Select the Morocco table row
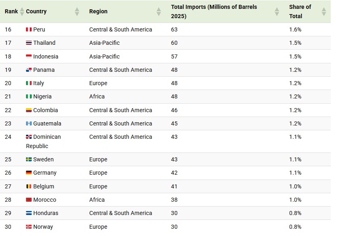 pyautogui.click(x=165, y=200)
